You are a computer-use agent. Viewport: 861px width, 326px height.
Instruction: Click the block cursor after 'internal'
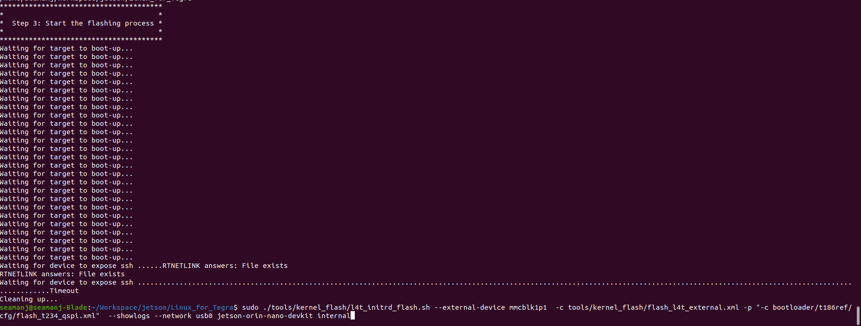[x=352, y=316]
